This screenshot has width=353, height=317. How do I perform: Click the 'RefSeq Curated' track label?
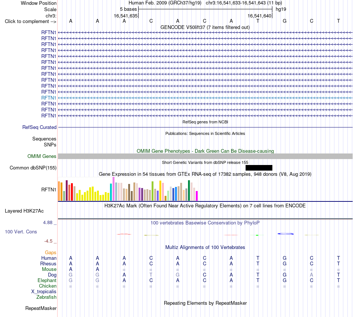coord(39,127)
